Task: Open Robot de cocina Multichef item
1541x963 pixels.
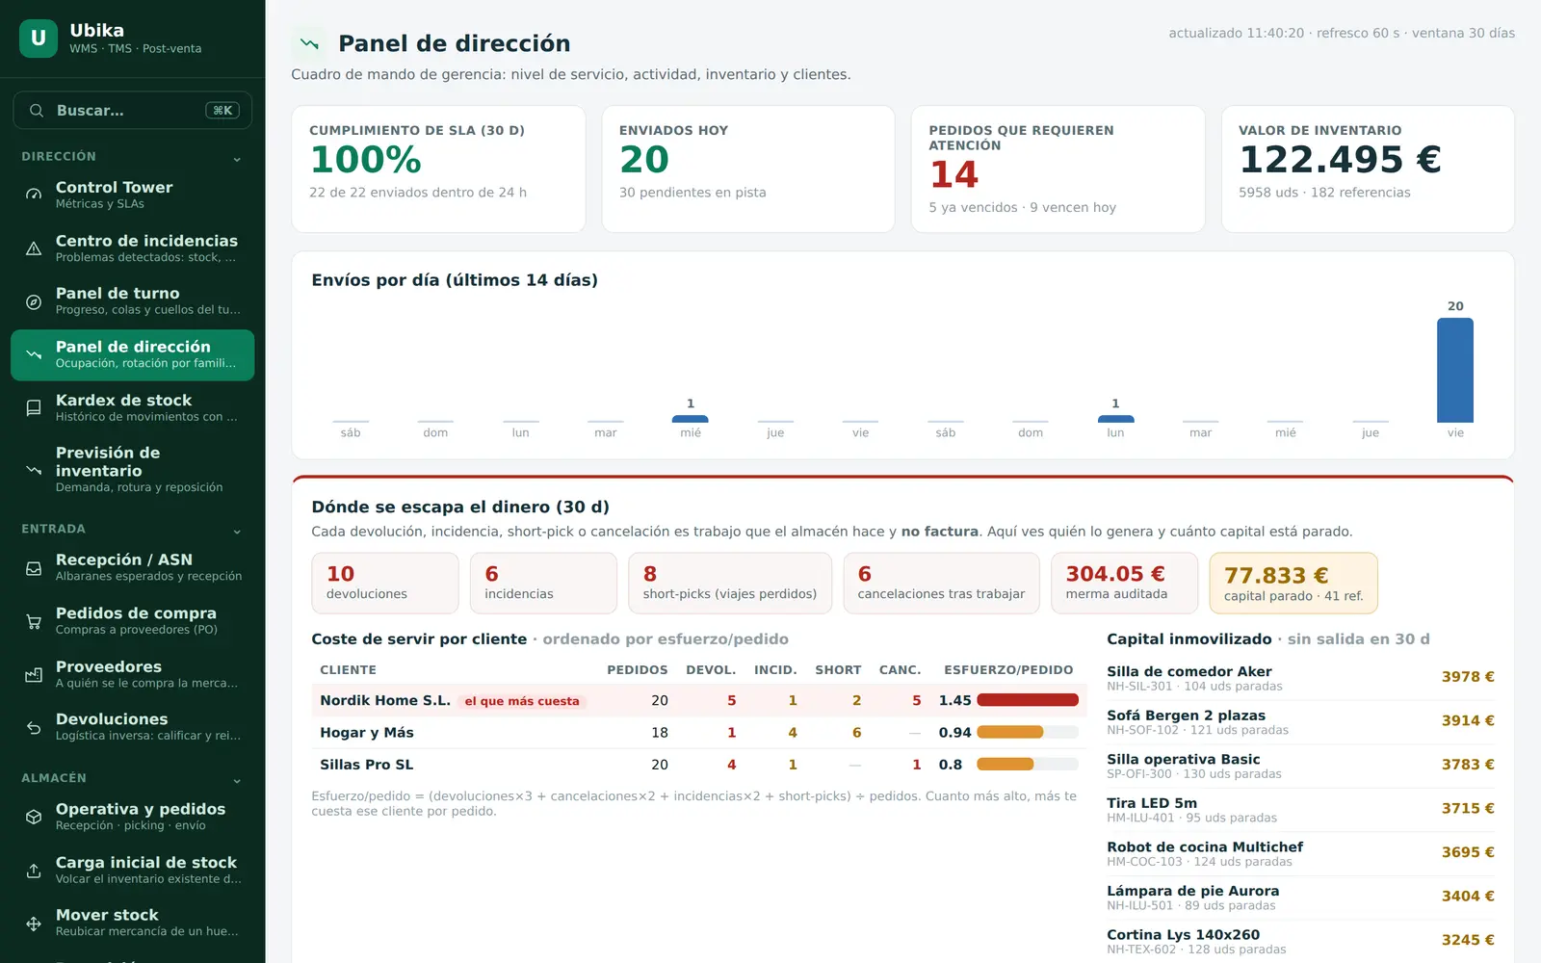Action: click(x=1300, y=853)
